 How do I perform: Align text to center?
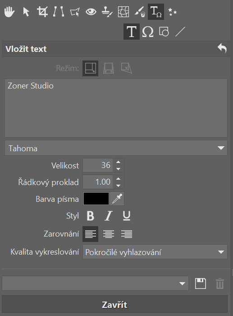pos(109,234)
